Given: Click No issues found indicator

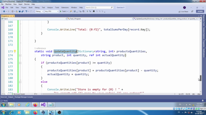Looking at the screenshot, I should point(18,94).
